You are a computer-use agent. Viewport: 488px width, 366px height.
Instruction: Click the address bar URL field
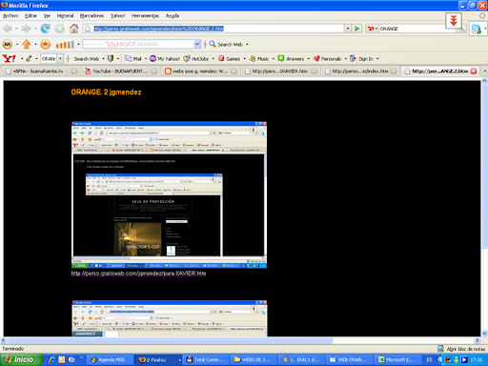pos(214,29)
